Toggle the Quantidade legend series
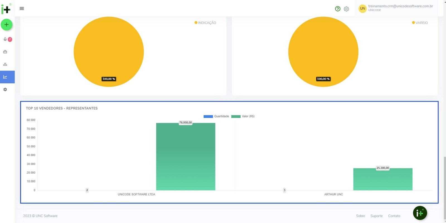 coord(216,117)
